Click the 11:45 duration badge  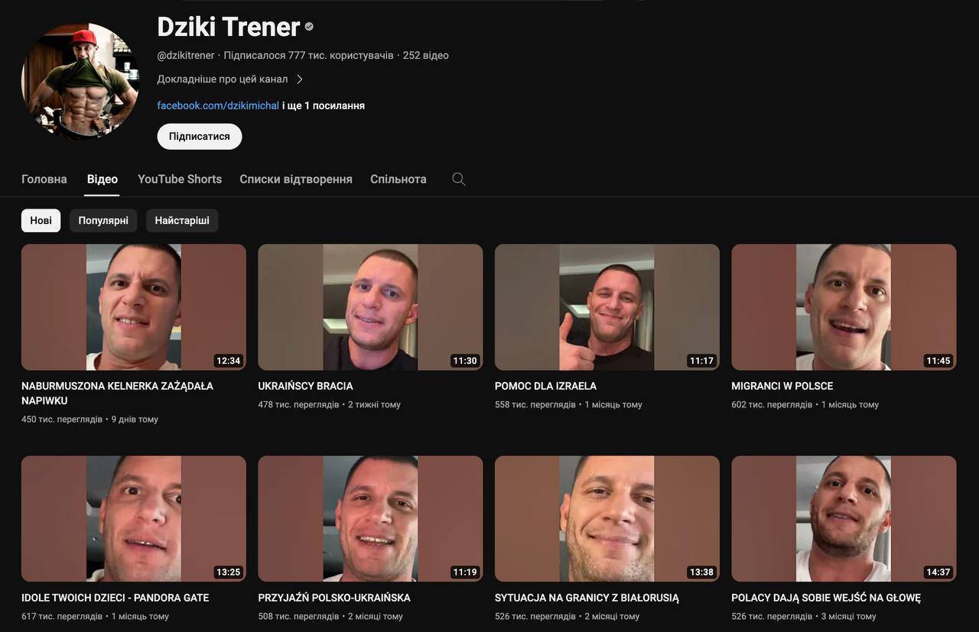coord(938,361)
